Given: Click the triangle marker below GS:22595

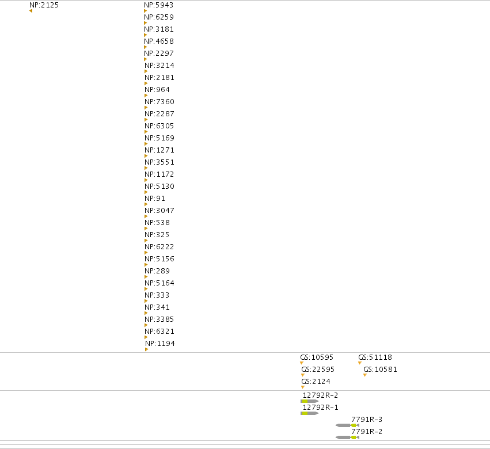Looking at the screenshot, I should click(302, 375).
